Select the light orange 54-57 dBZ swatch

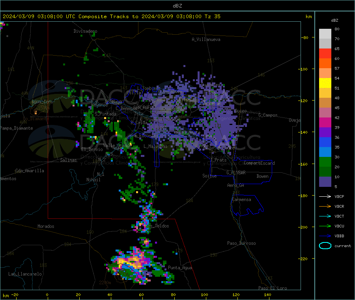(x=325, y=73)
